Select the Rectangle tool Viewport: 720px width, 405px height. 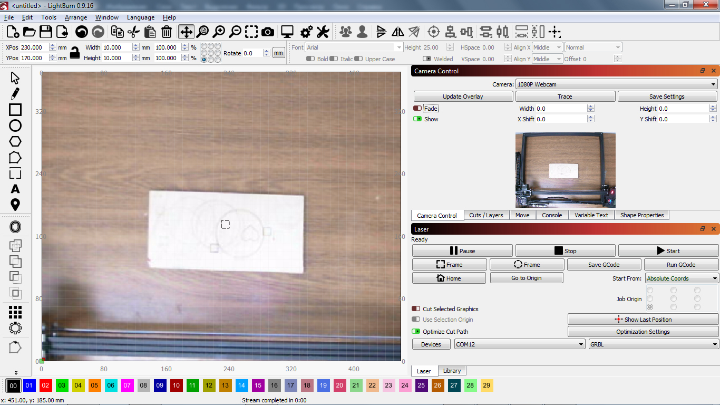click(15, 110)
